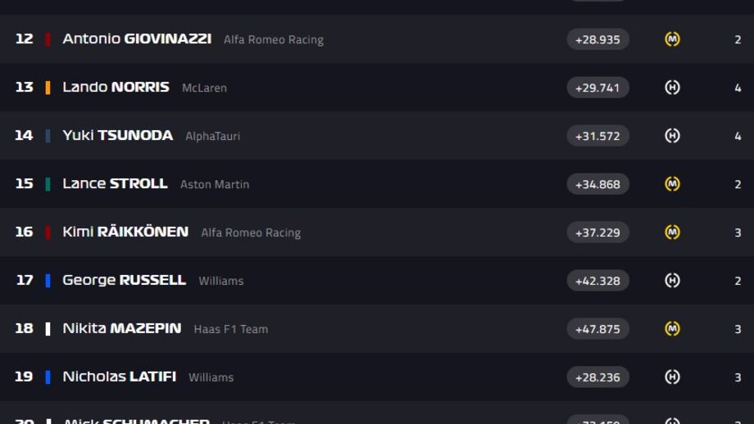This screenshot has height=424, width=754.
Task: Click the Aston Martin team label
Action: click(215, 184)
